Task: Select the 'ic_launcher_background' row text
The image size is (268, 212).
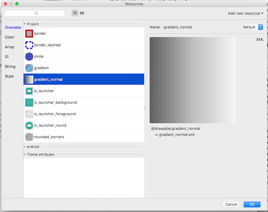Action: click(55, 102)
